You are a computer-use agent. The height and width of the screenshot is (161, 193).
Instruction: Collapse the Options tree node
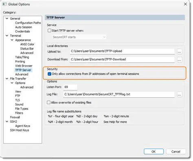tap(12, 83)
